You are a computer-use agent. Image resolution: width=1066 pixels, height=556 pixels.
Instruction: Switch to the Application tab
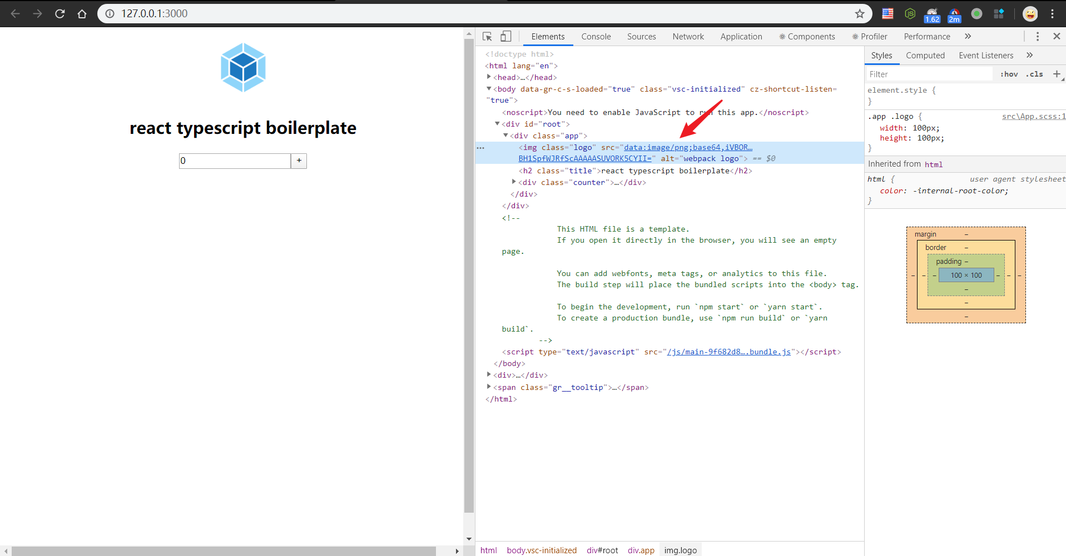(741, 37)
